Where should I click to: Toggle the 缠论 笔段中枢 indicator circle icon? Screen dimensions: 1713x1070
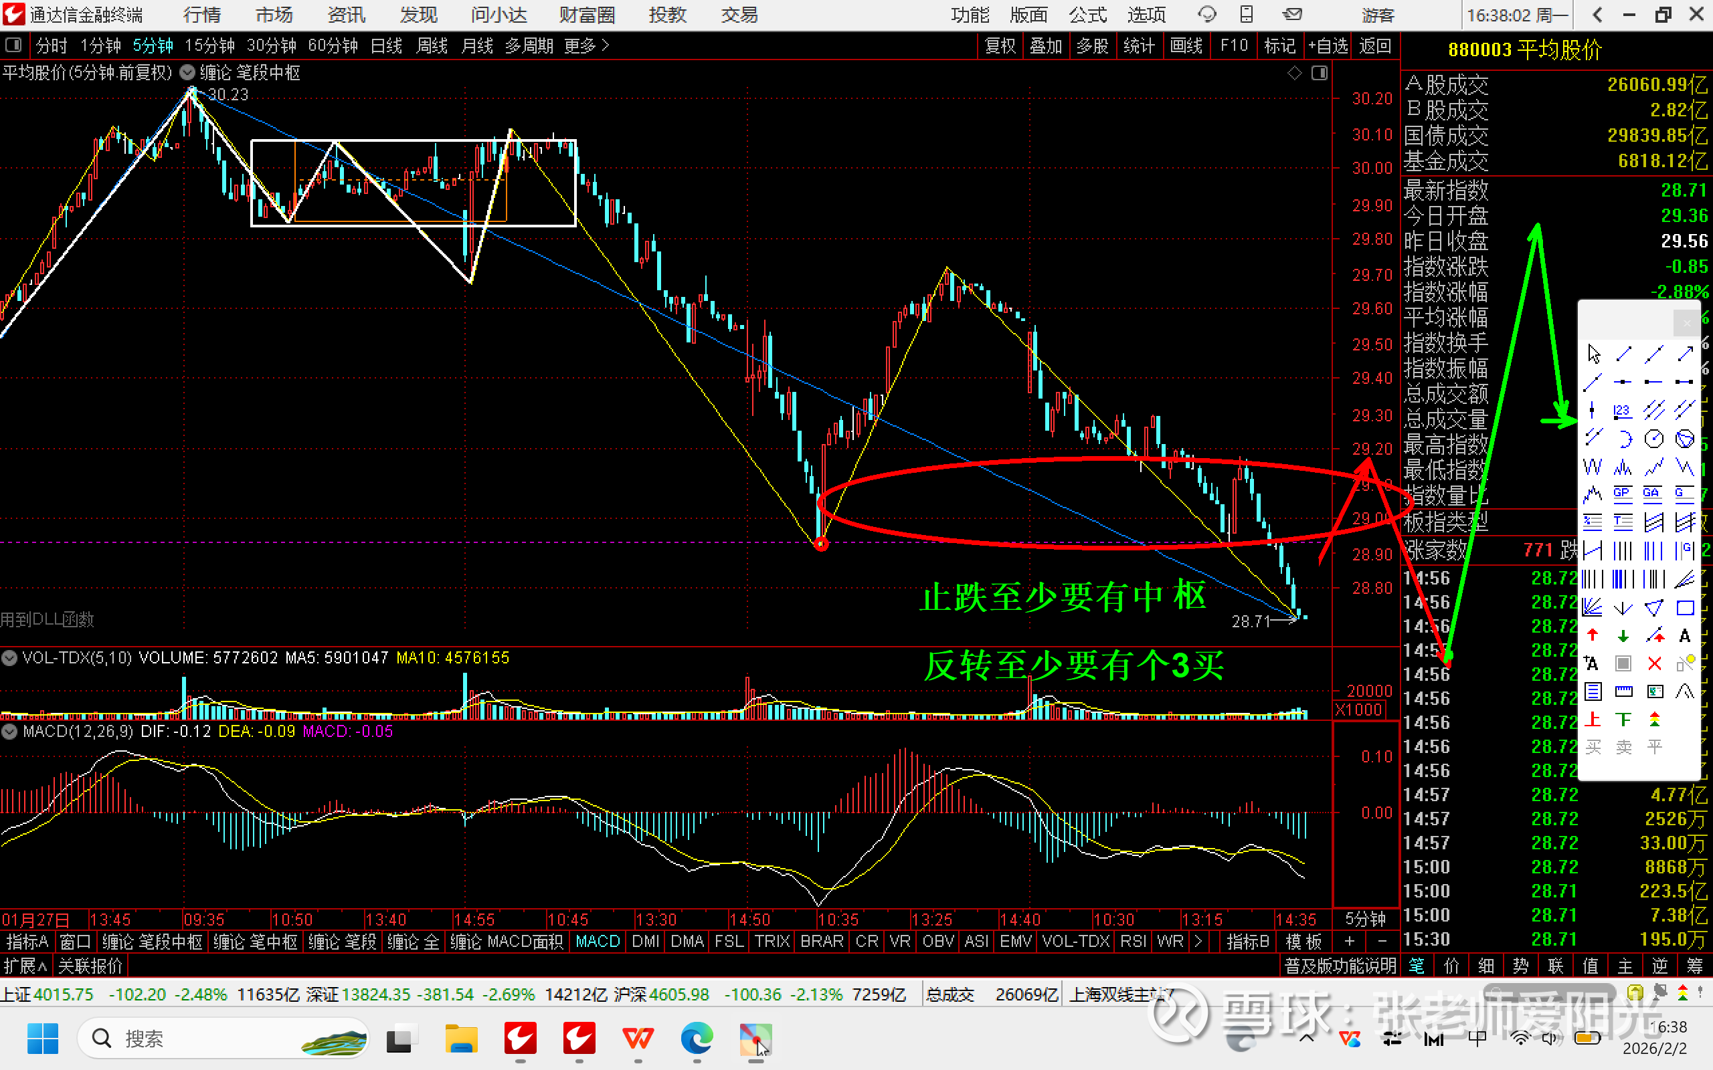(187, 73)
